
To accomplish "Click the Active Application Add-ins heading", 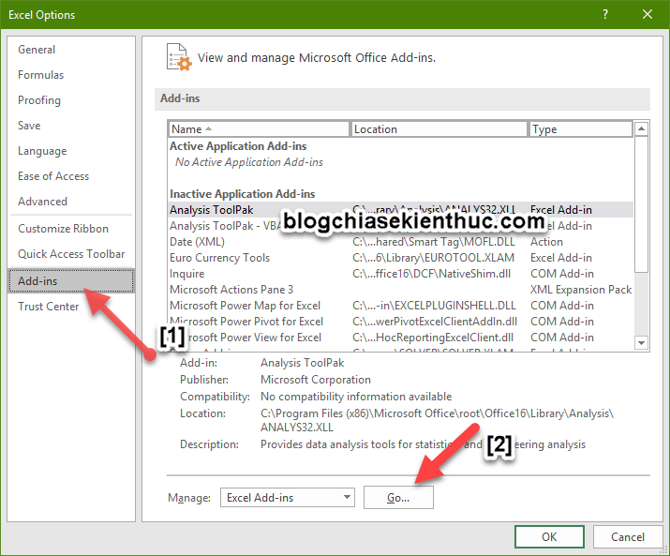I will (238, 146).
